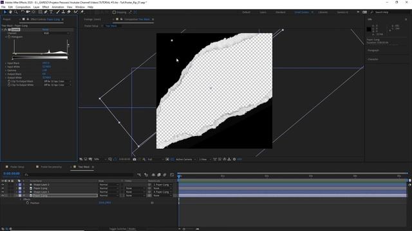The height and width of the screenshot is (231, 412).
Task: Toggle Frame Blending switch in timeline
Action: point(159,175)
